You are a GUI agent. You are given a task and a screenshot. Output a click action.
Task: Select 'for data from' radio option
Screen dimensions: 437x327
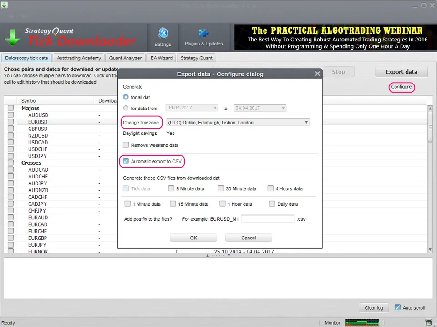point(126,108)
